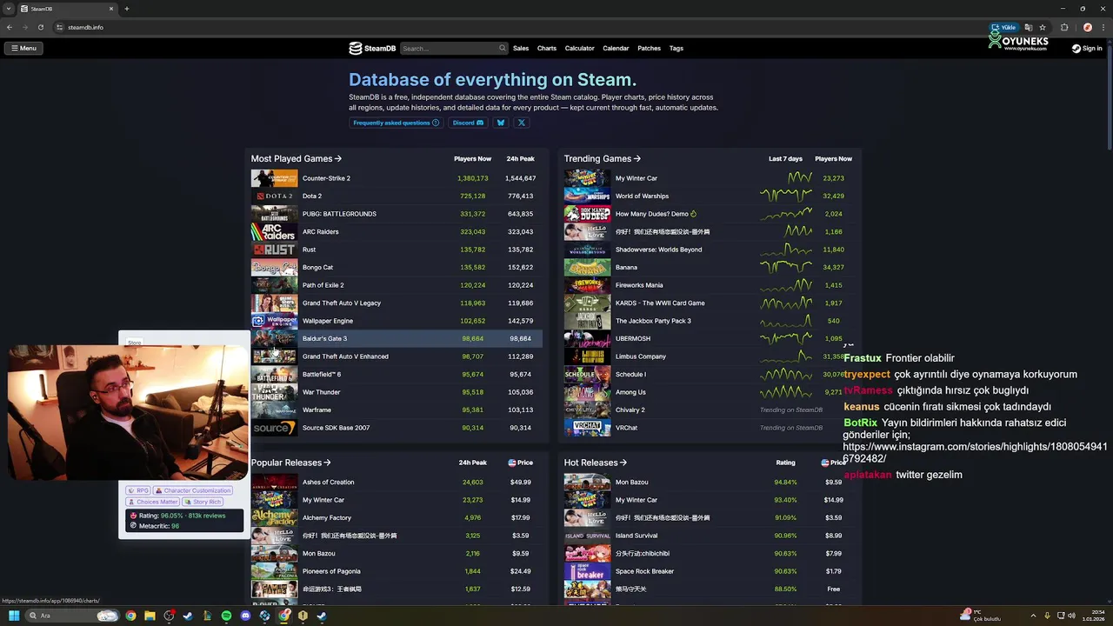Open Space Rock Breaker hot release
1113x626 pixels.
click(710, 571)
